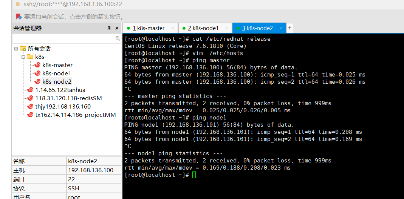This screenshot has width=404, height=199.
Task: Select k8s-node1 session in tree
Action: click(x=57, y=73)
